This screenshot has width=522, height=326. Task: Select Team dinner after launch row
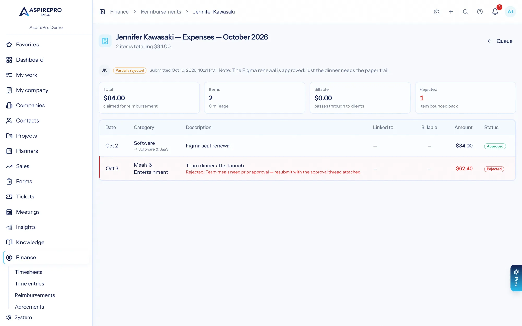coord(307,168)
